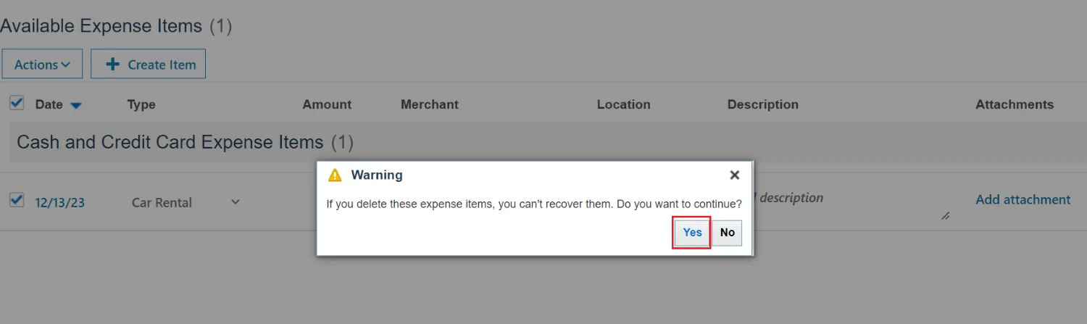
Task: Click the description field resize handle
Action: click(945, 216)
